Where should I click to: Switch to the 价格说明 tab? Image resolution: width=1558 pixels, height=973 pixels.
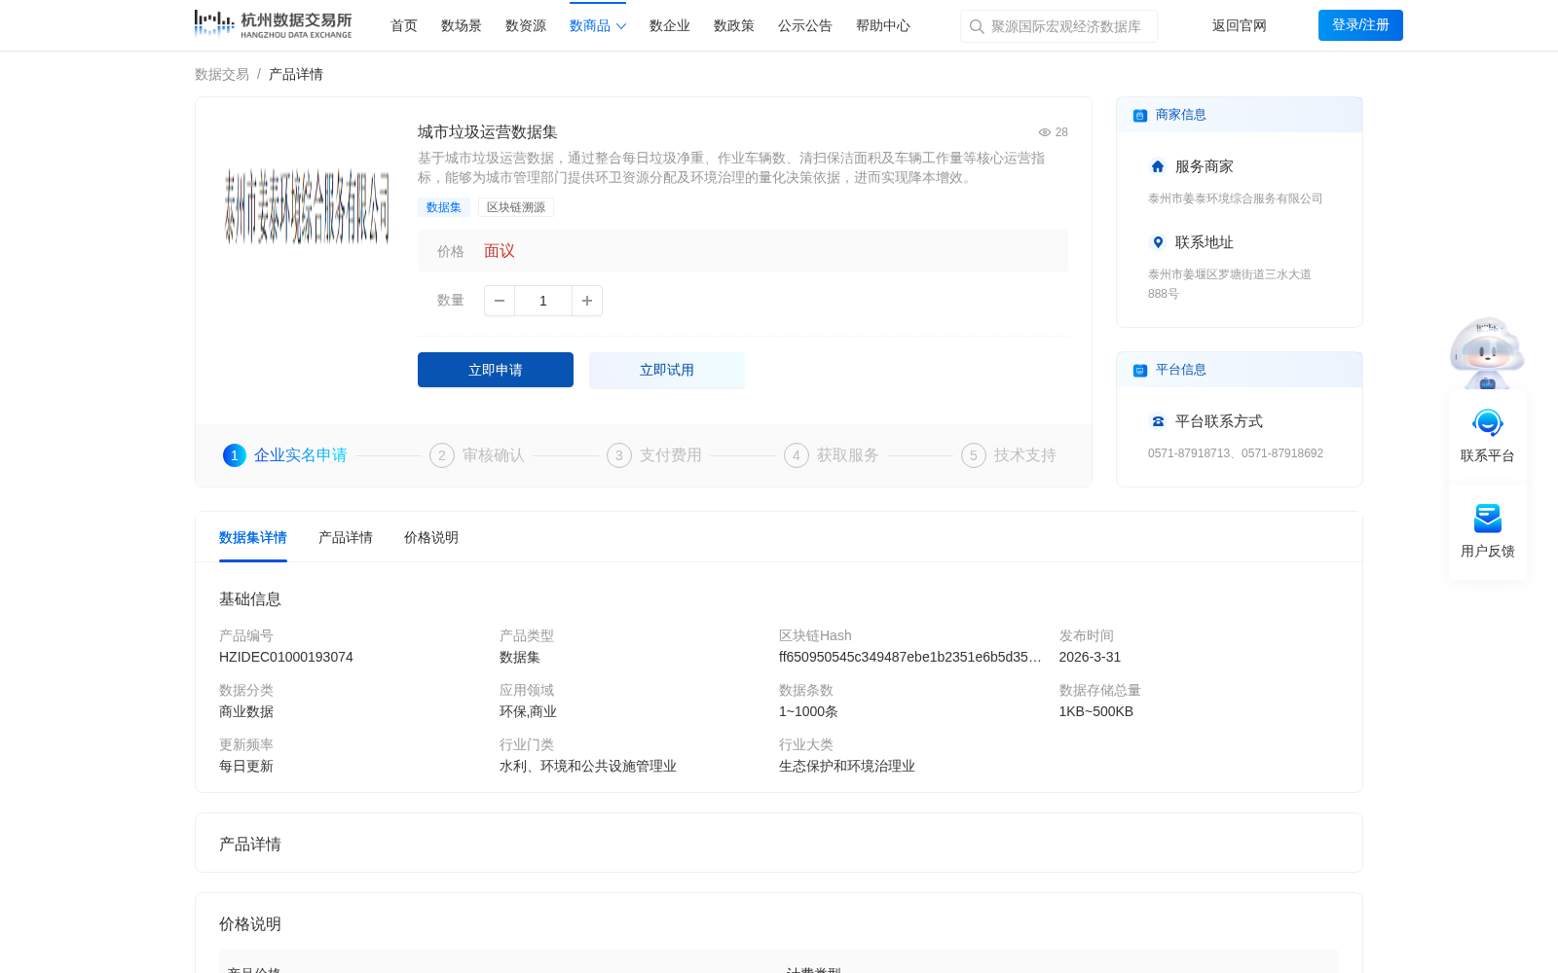click(x=431, y=537)
